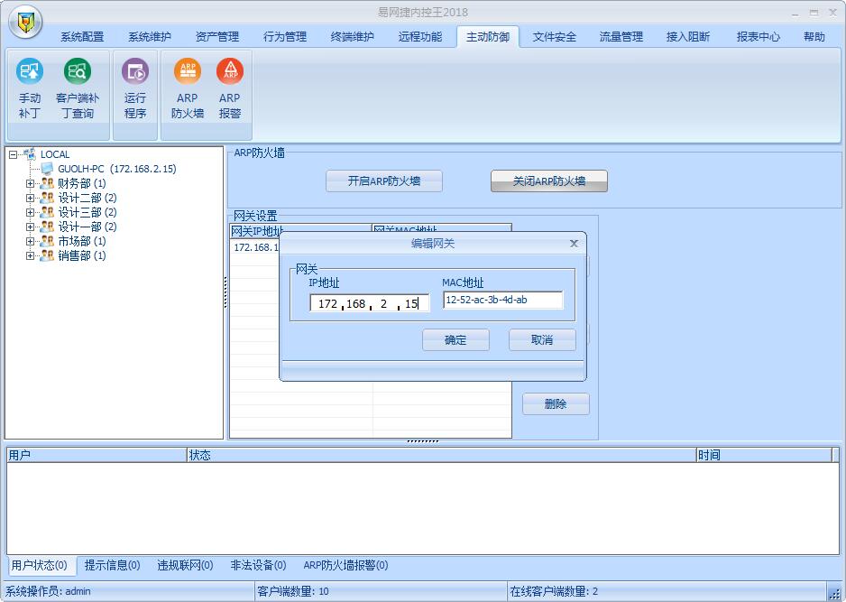The height and width of the screenshot is (602, 846).
Task: Click 在线客户端数量: 2 status text
Action: coord(554,591)
